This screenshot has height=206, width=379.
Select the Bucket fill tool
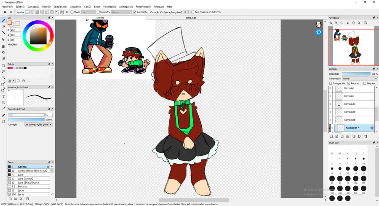tap(3, 52)
